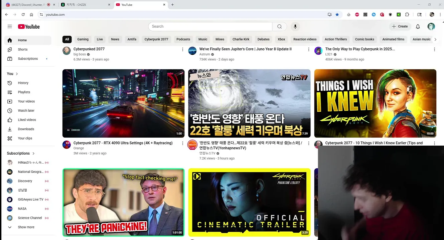Screen dimensions: 444x240
Task: Click the Create button
Action: [x=400, y=26]
